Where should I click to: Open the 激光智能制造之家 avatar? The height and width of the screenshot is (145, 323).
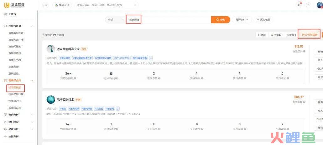point(51,49)
